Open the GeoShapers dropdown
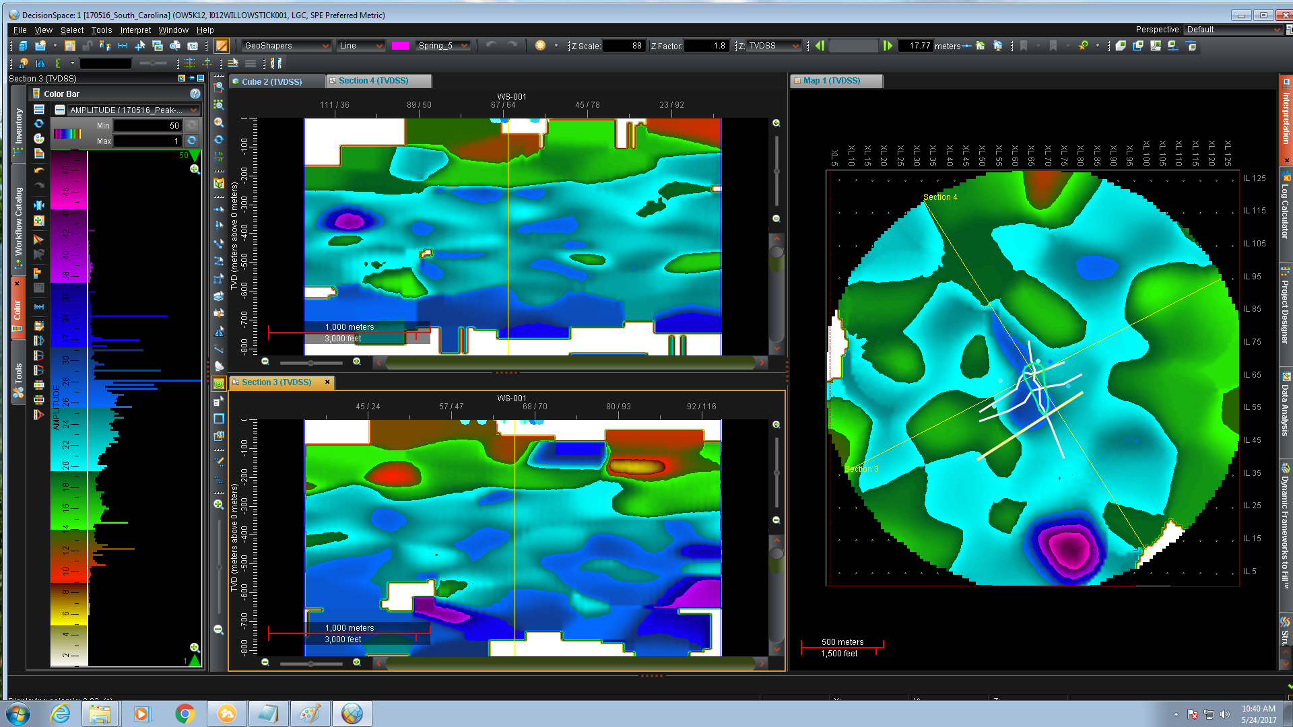Image resolution: width=1293 pixels, height=727 pixels. (x=287, y=46)
